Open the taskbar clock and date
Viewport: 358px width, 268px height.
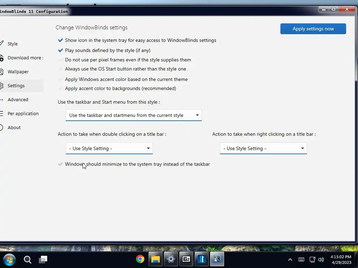click(341, 260)
